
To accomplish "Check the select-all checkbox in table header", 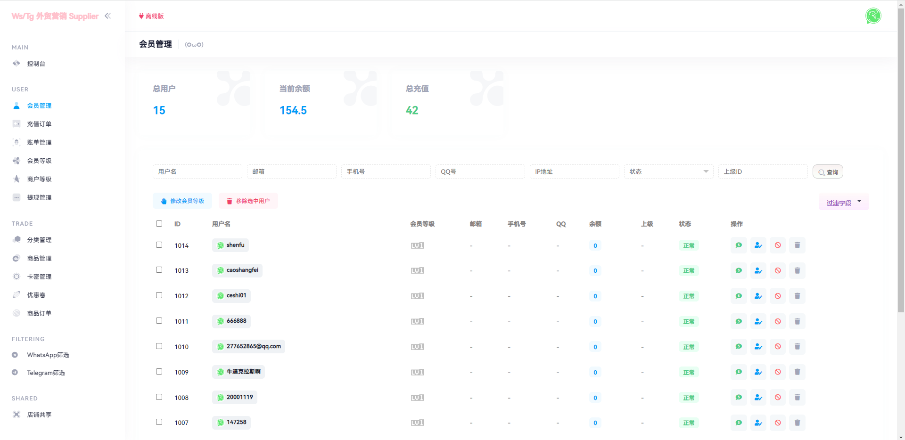I will tap(159, 223).
